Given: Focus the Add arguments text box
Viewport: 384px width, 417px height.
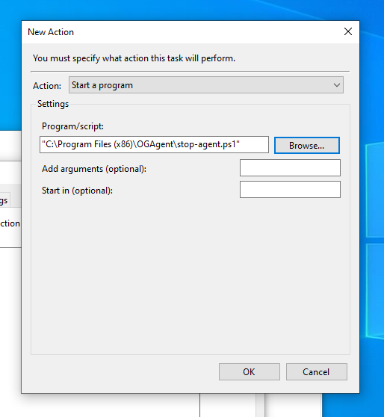Looking at the screenshot, I should click(290, 168).
